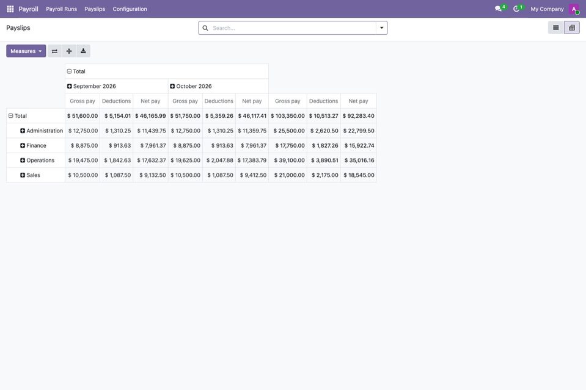The image size is (586, 390).
Task: Open the Payslips menu
Action: pyautogui.click(x=95, y=9)
